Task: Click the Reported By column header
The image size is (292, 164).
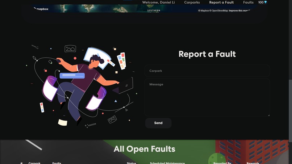Action: [x=222, y=163]
